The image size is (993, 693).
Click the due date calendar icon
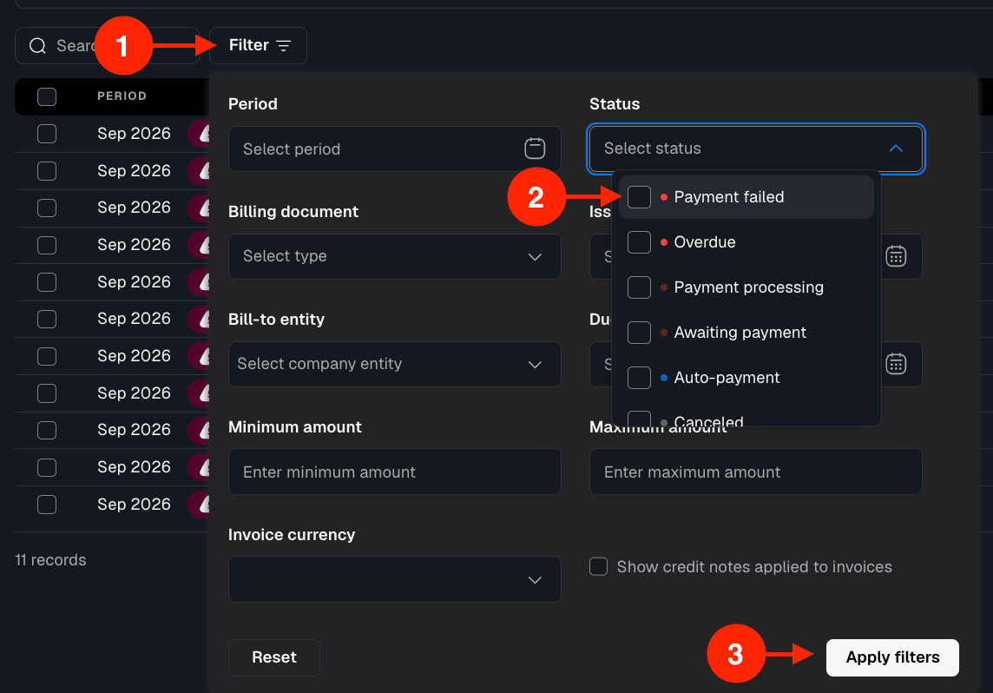(x=896, y=364)
